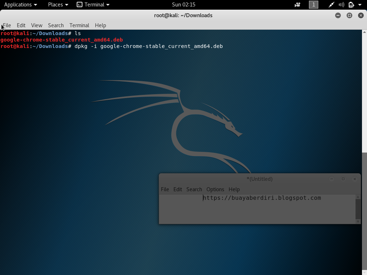Open the Terminal menu in menu bar
This screenshot has height=275, width=367.
(x=79, y=25)
